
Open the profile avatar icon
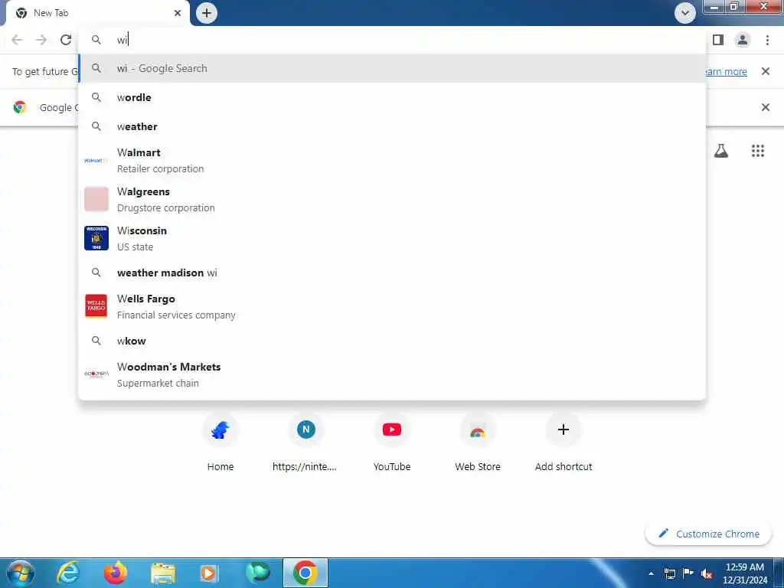point(743,40)
